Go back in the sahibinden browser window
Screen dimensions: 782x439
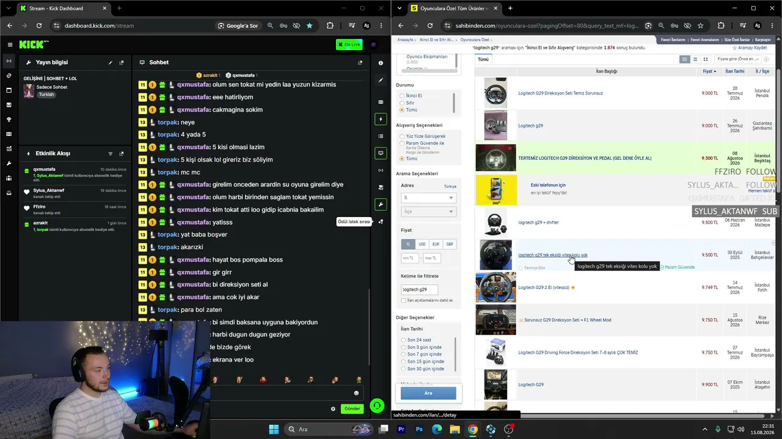click(x=401, y=26)
